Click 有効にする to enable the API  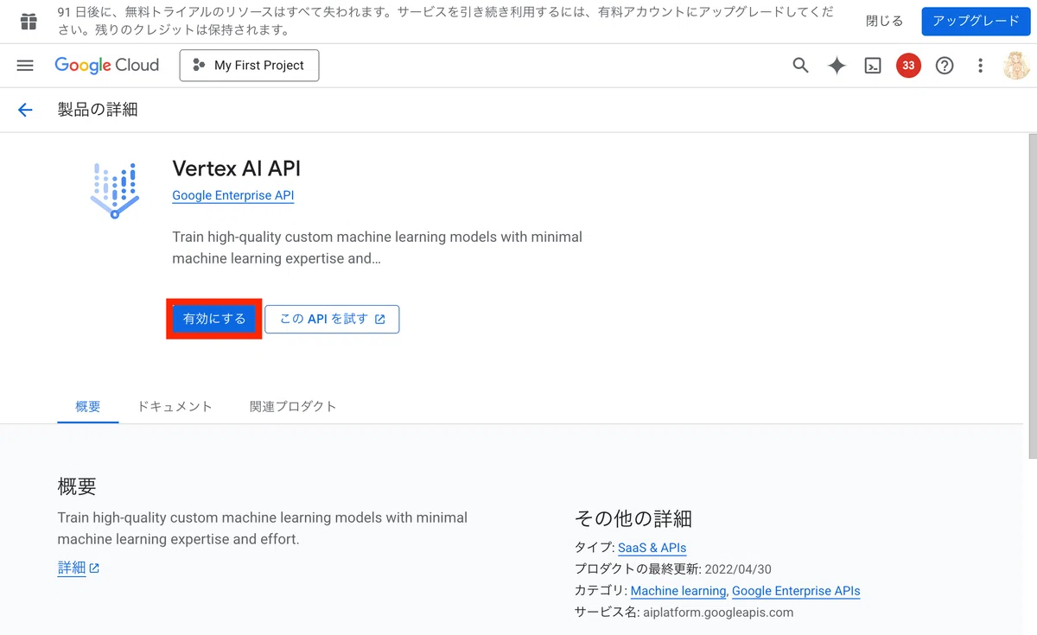coord(214,319)
